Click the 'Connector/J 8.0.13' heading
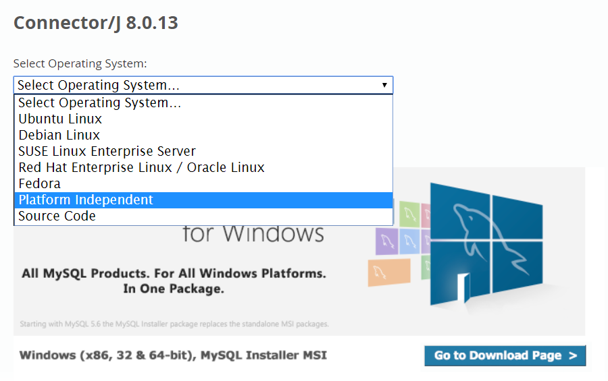This screenshot has width=608, height=381. 96,23
